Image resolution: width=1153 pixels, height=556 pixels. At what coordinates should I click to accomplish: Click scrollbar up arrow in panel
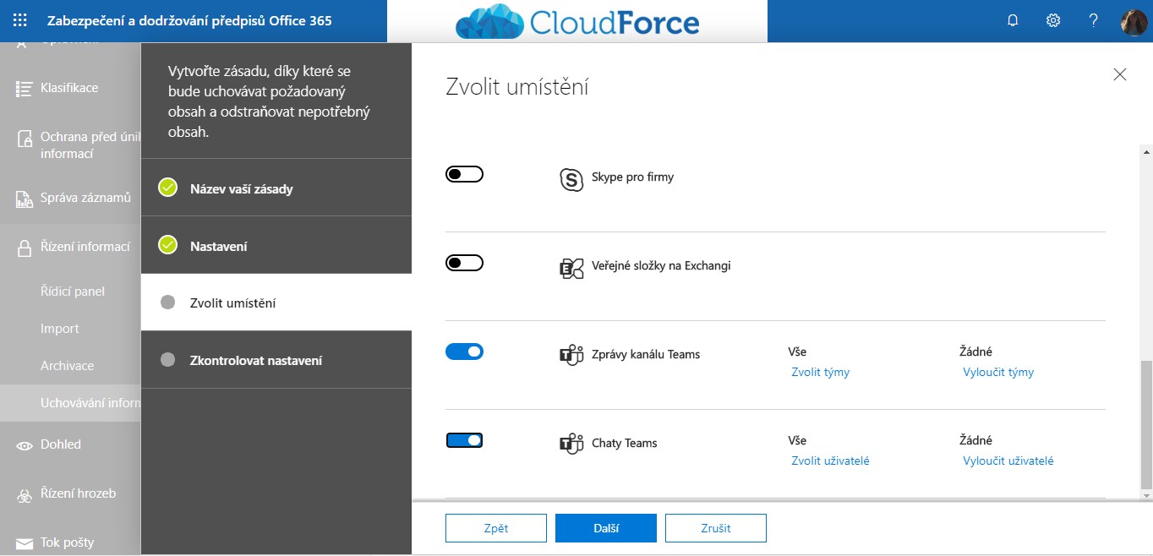pos(1146,152)
